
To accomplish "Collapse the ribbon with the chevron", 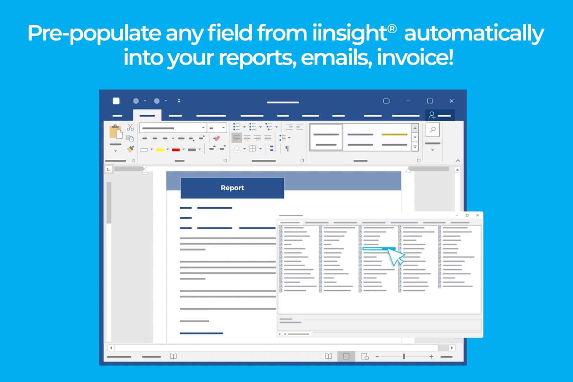I will click(458, 161).
